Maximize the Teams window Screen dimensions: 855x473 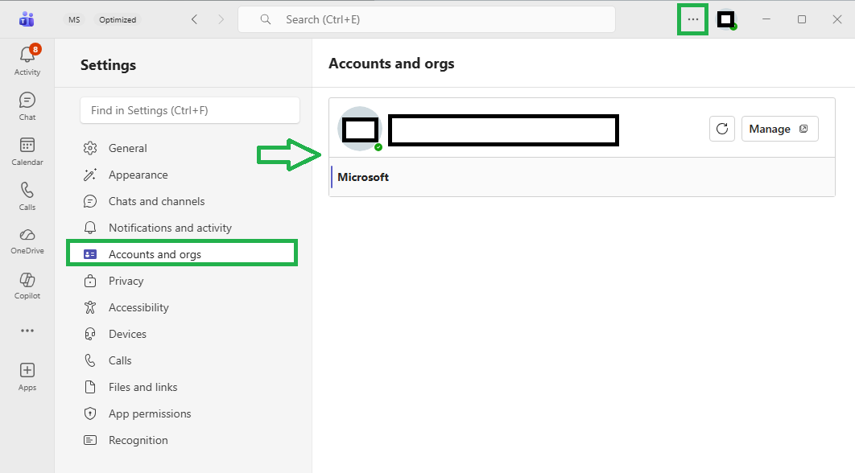tap(802, 19)
